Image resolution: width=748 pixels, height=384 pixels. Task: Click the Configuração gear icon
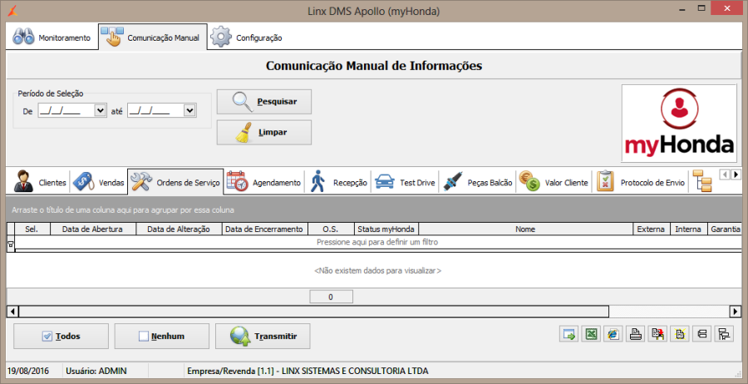(x=221, y=37)
